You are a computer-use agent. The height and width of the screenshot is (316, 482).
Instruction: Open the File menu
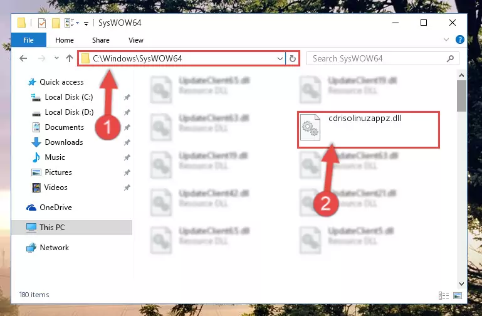tap(29, 40)
